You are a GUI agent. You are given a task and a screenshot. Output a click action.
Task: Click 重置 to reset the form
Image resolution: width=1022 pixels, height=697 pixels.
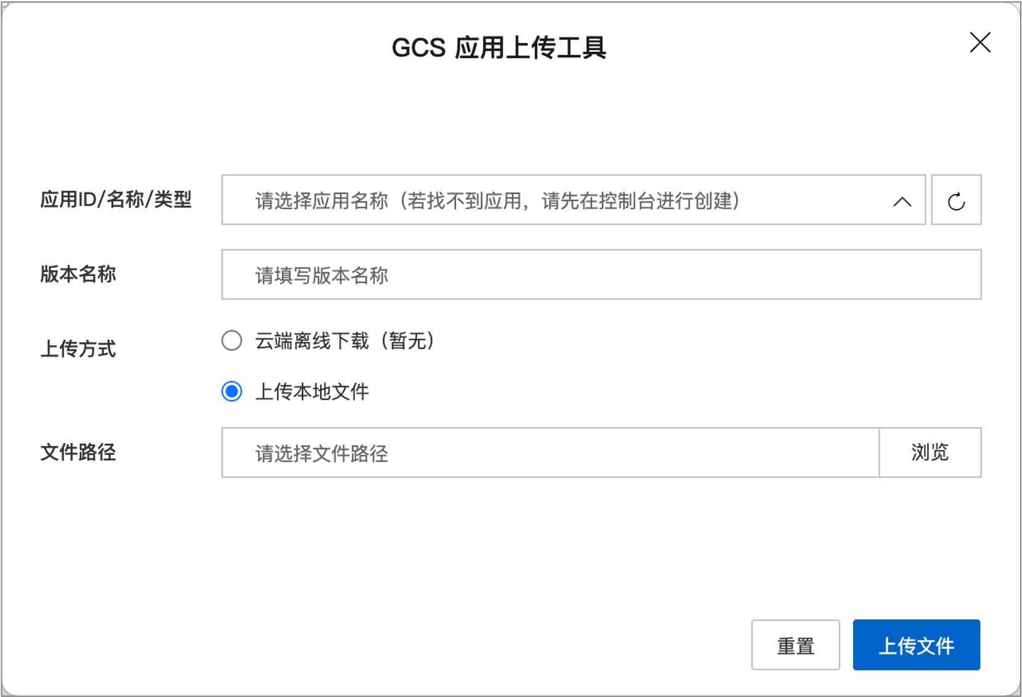pos(795,645)
